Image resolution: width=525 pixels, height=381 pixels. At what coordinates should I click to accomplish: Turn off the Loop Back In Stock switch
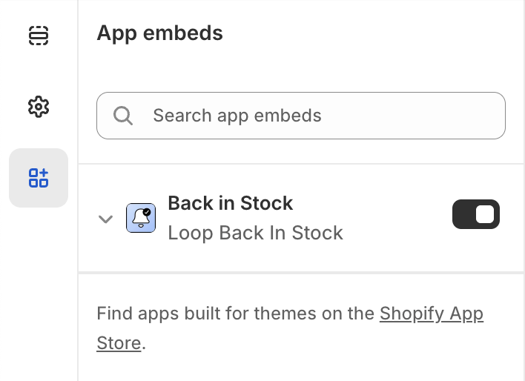coord(476,215)
